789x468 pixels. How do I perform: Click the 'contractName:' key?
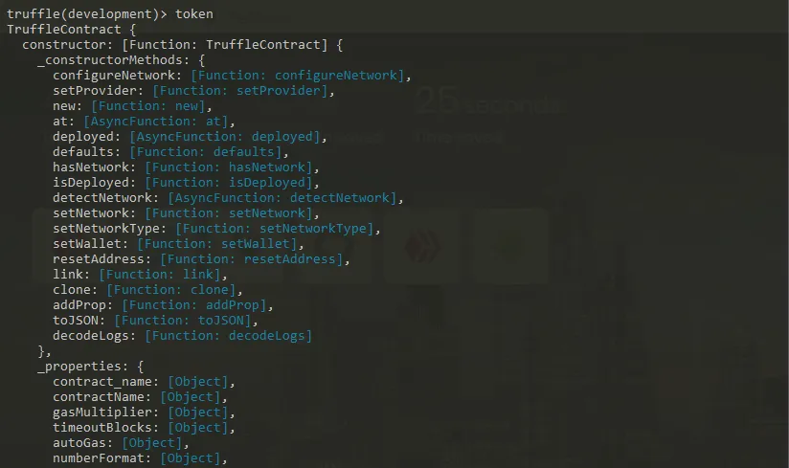click(x=101, y=397)
